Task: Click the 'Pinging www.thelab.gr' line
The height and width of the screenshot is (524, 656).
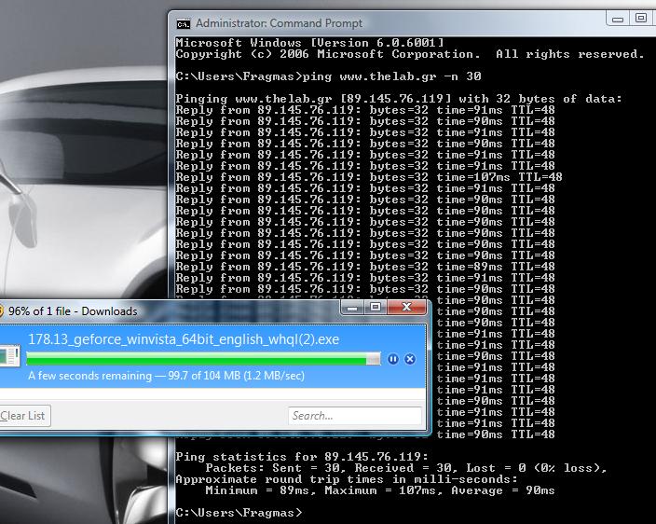Action: pos(399,99)
